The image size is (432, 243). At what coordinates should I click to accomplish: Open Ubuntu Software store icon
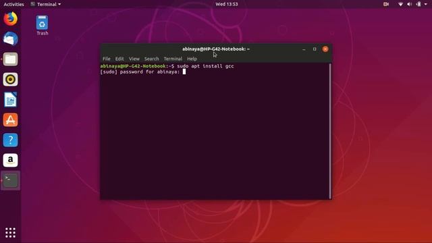point(11,120)
